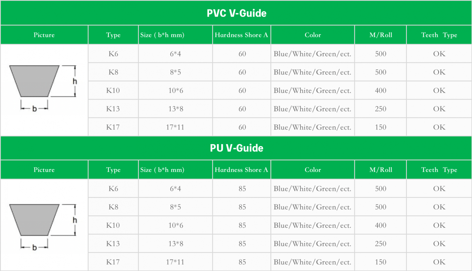Screen dimensions: 472x271
Task: Click the 13*8 size cell in PU table
Action: coord(175,244)
